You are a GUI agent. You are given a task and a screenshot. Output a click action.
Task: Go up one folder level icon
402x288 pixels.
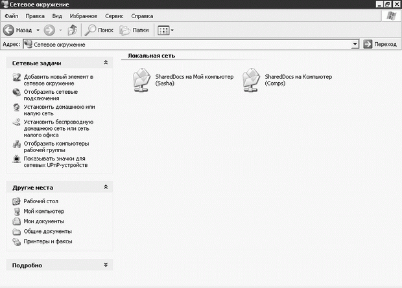pos(73,30)
